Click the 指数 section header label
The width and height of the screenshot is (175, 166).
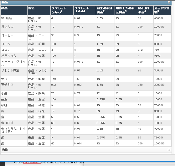5,150
